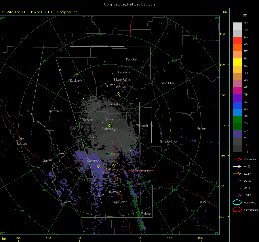Pick the light blue 30–33 dBZ swatch
259x242 pixels.
pyautogui.click(x=237, y=112)
